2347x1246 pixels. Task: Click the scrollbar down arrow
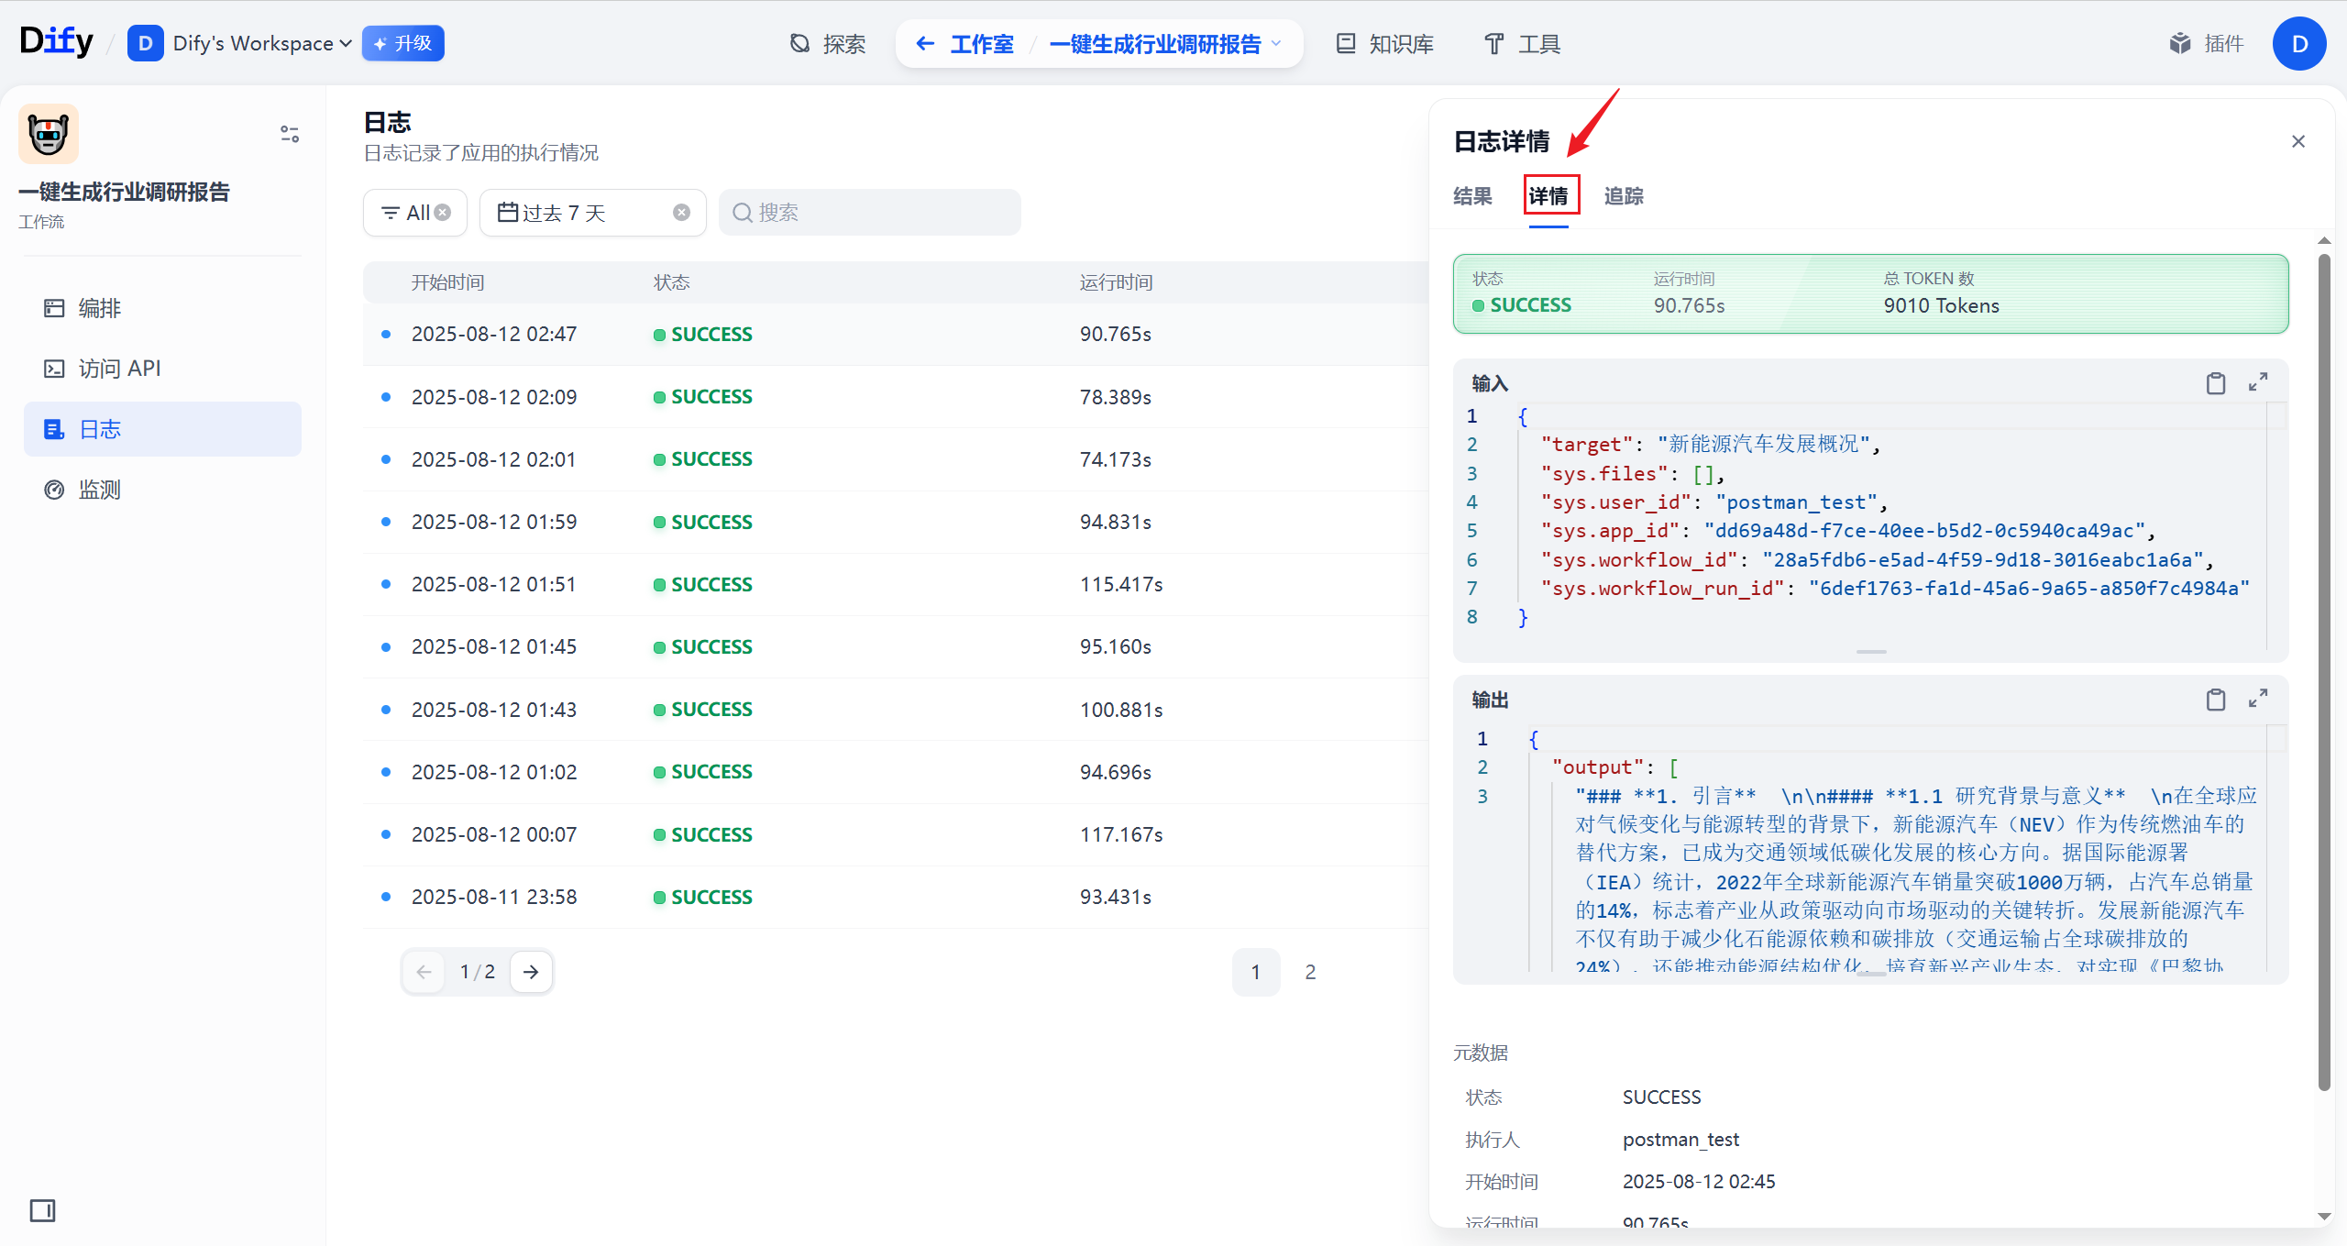pyautogui.click(x=2324, y=1216)
